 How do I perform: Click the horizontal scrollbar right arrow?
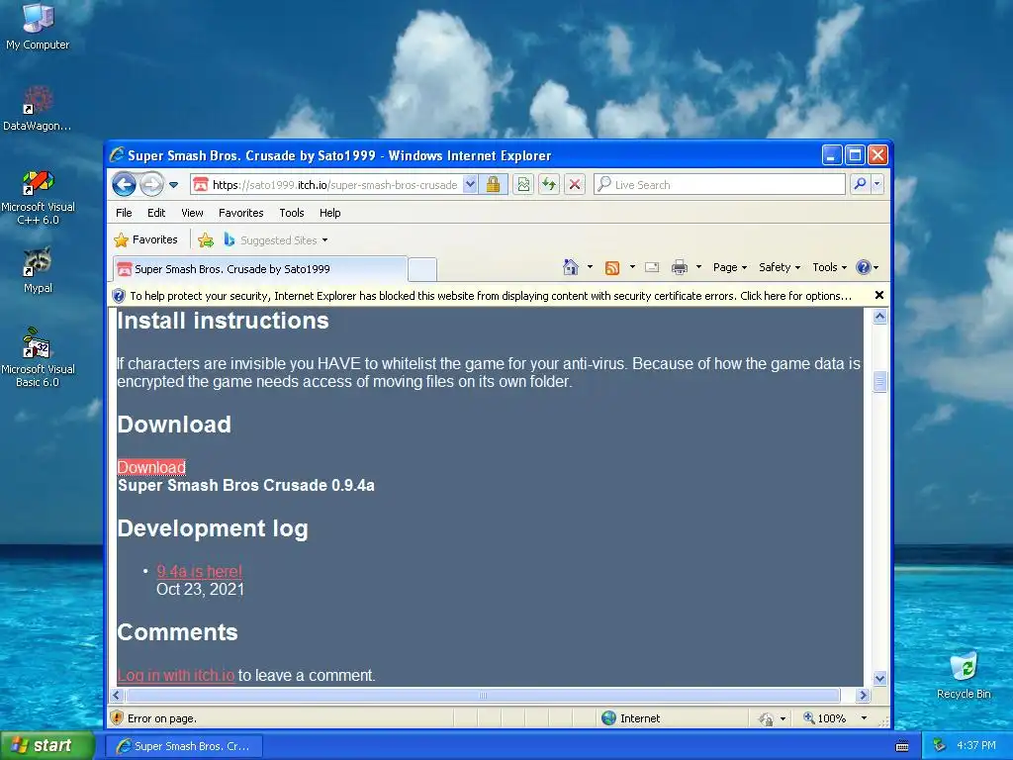(x=863, y=696)
